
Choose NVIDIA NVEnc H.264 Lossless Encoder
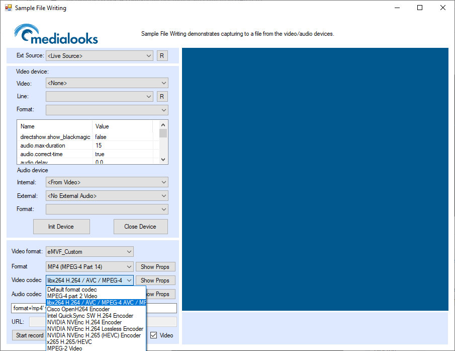coord(96,329)
